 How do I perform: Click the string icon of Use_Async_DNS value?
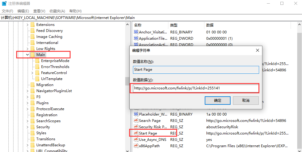pos(136,139)
